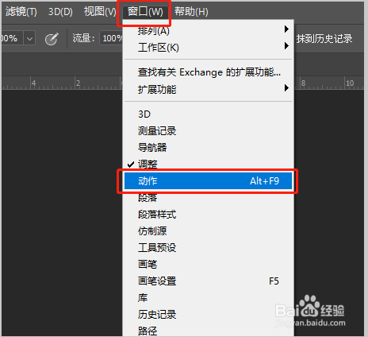Viewport: 368px width, 337px height.
Task: Click the airbrush icon in options bar
Action: (52, 39)
